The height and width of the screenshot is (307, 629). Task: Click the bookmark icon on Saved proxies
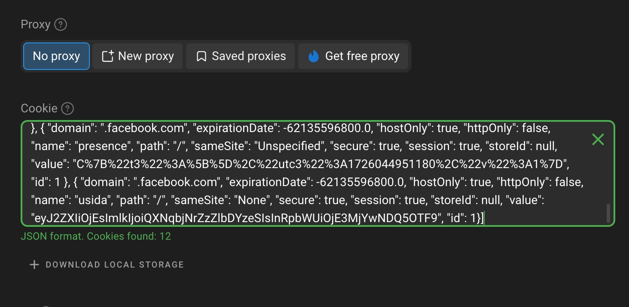pyautogui.click(x=201, y=56)
